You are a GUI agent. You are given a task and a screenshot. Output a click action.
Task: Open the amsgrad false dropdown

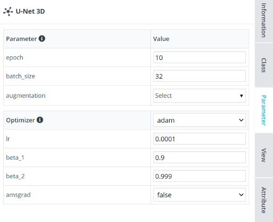click(x=199, y=195)
